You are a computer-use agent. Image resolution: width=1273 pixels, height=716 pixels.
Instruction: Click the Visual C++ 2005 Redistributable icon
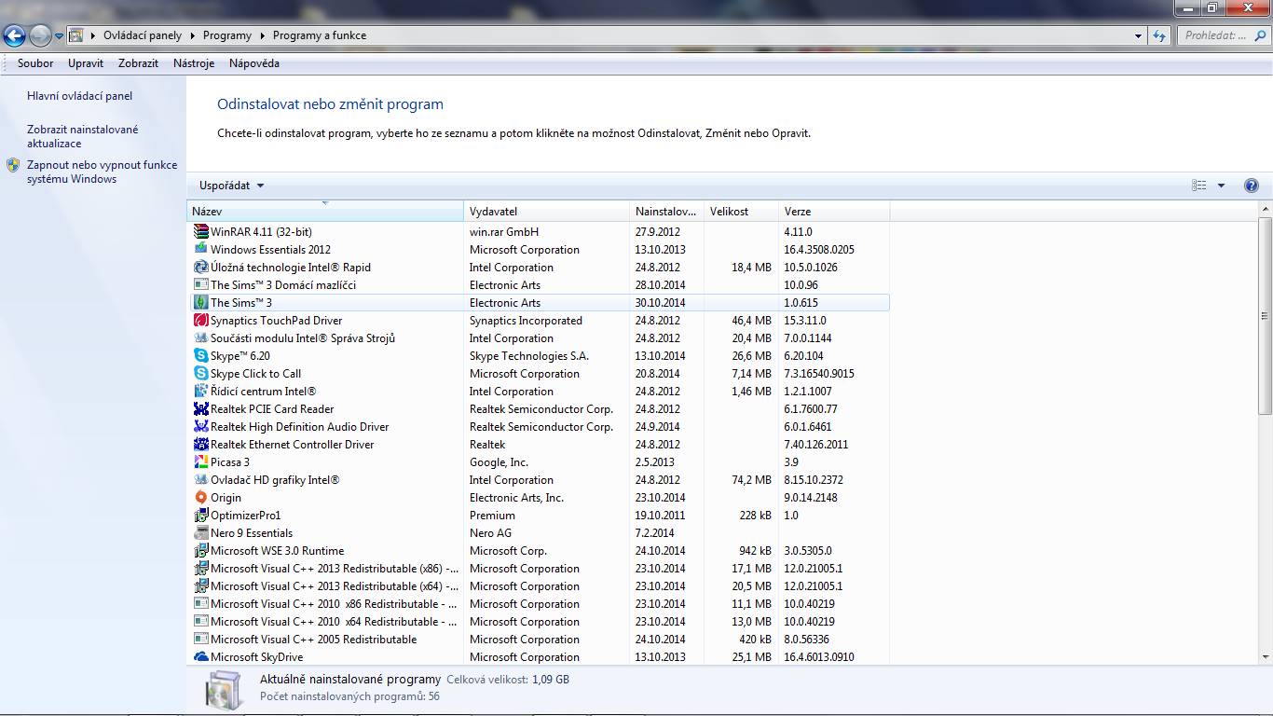[x=200, y=639]
